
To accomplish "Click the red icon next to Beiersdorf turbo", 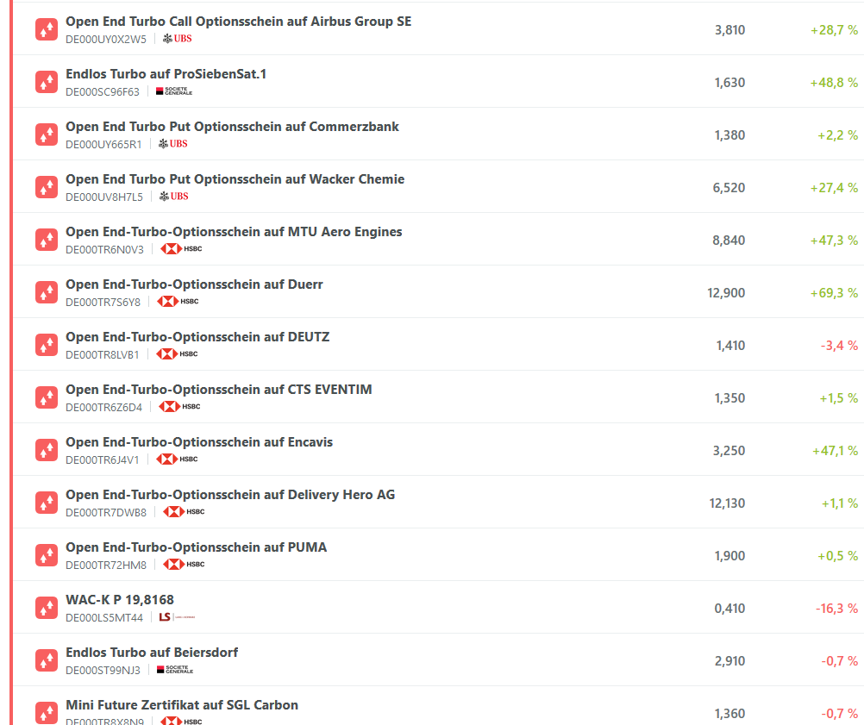I will coord(47,660).
